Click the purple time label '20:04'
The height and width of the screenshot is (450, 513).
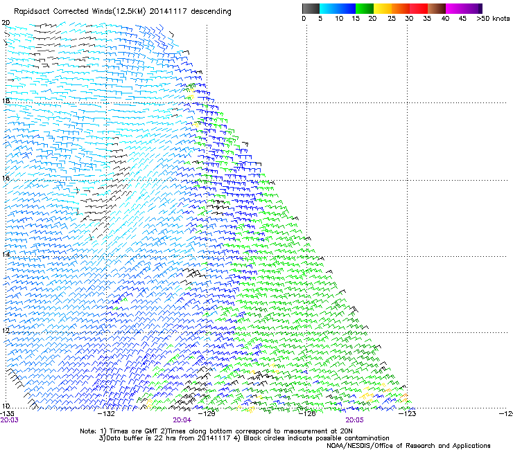click(x=182, y=420)
